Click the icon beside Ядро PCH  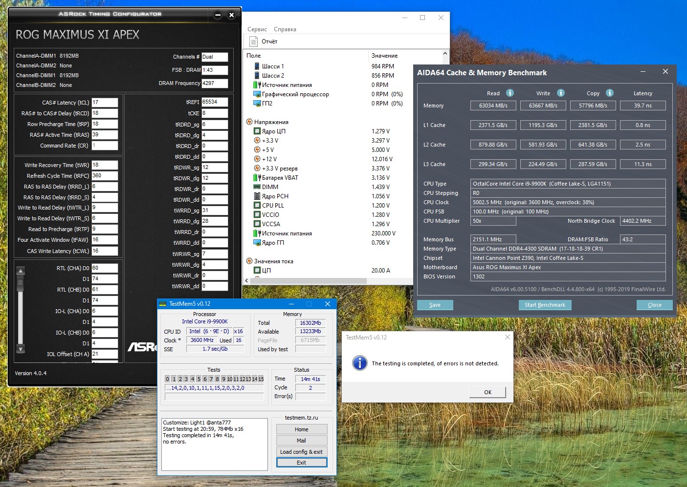pyautogui.click(x=257, y=196)
